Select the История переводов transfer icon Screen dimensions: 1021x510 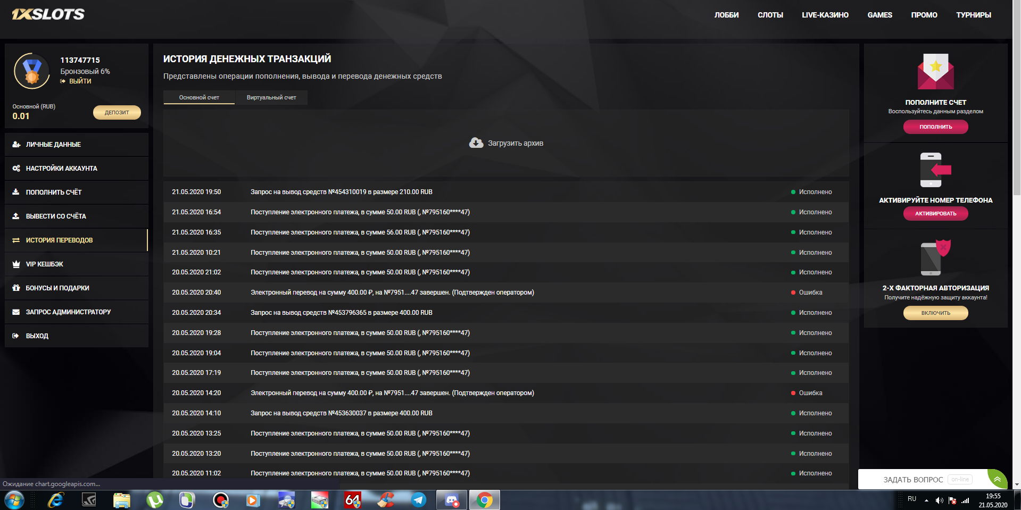[16, 240]
